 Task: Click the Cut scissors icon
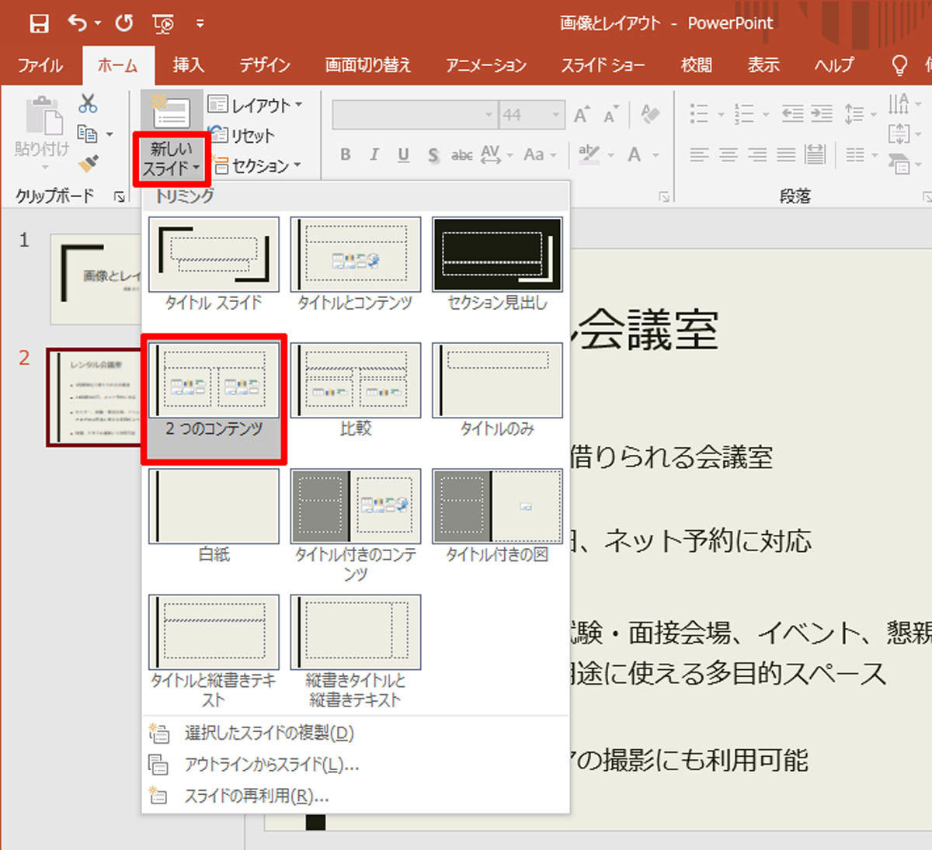(x=88, y=103)
